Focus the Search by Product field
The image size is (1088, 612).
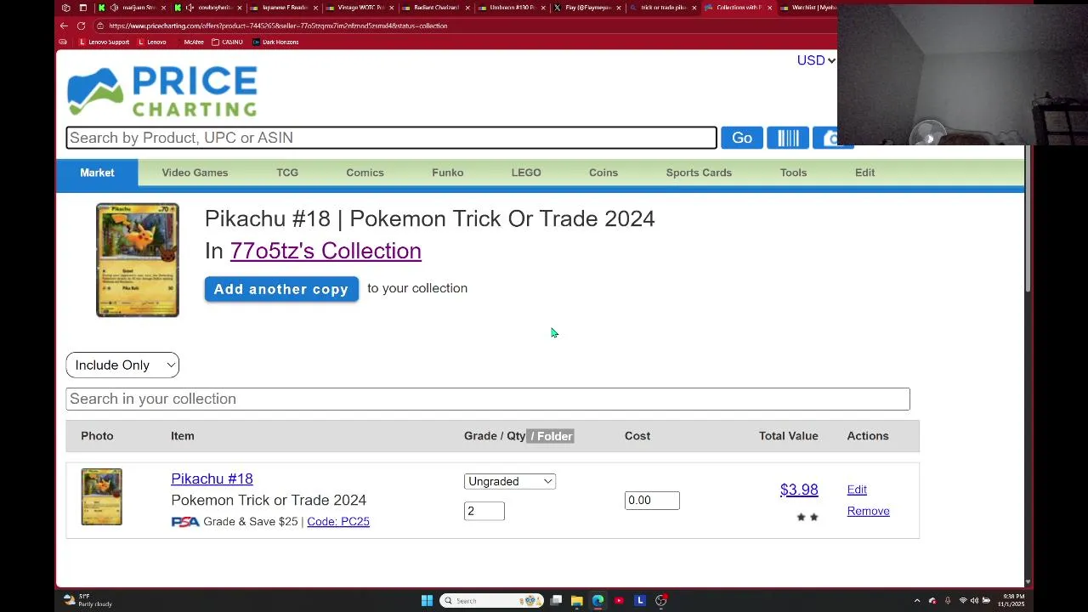[x=391, y=138]
